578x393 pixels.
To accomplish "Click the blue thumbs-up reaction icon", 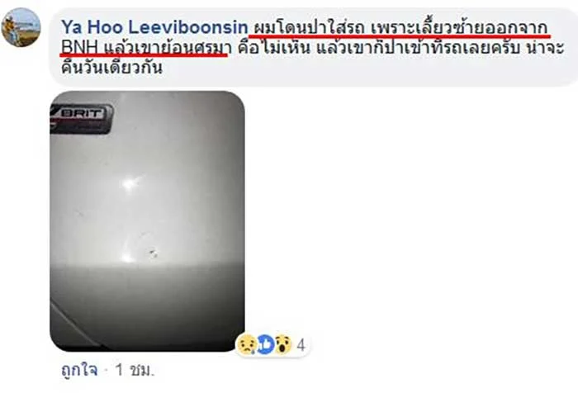I will click(x=265, y=344).
